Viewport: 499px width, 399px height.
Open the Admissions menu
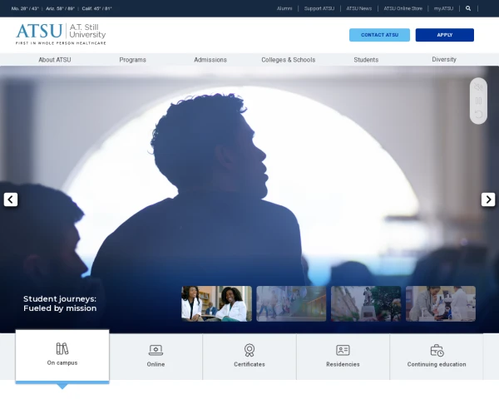point(210,60)
